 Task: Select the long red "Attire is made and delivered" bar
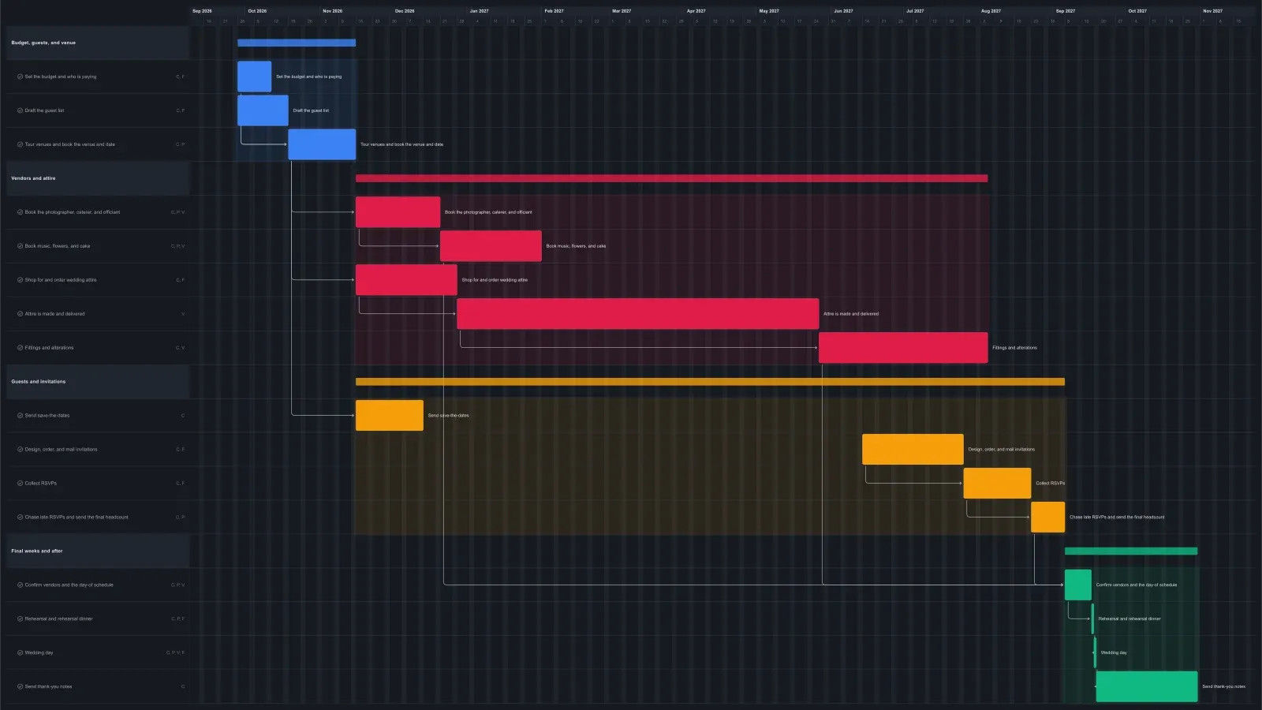(x=637, y=314)
